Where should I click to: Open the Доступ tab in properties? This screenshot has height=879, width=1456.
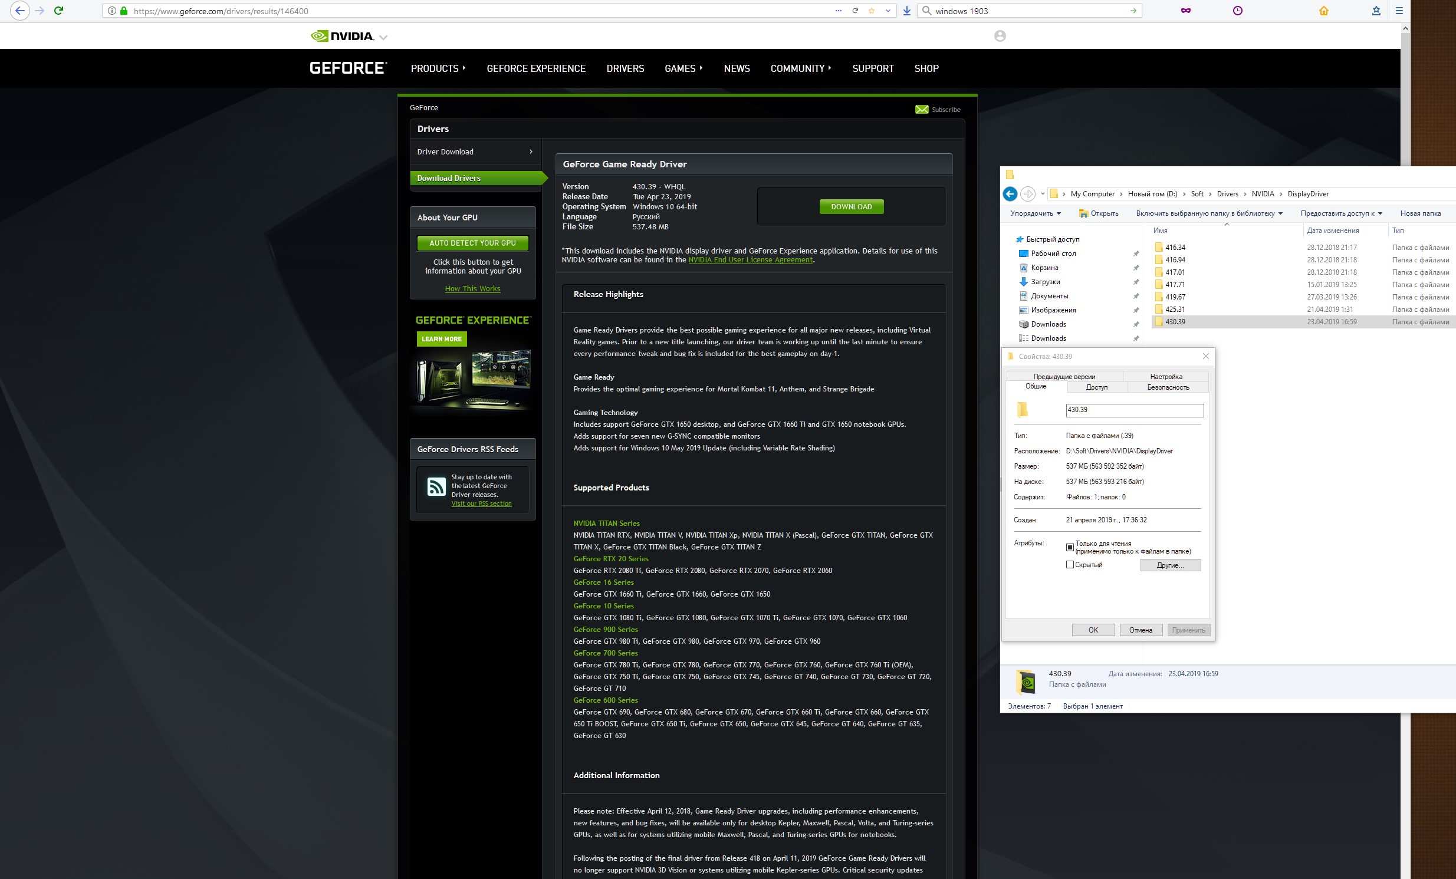tap(1097, 387)
